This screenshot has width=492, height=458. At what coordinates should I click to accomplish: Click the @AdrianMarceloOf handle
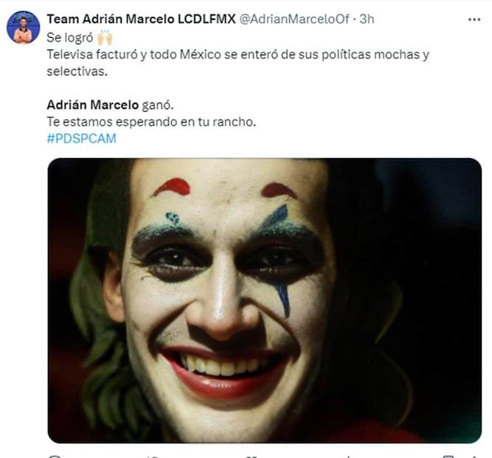(x=293, y=18)
